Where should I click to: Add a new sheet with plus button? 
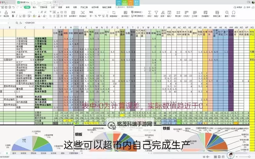[82, 153]
